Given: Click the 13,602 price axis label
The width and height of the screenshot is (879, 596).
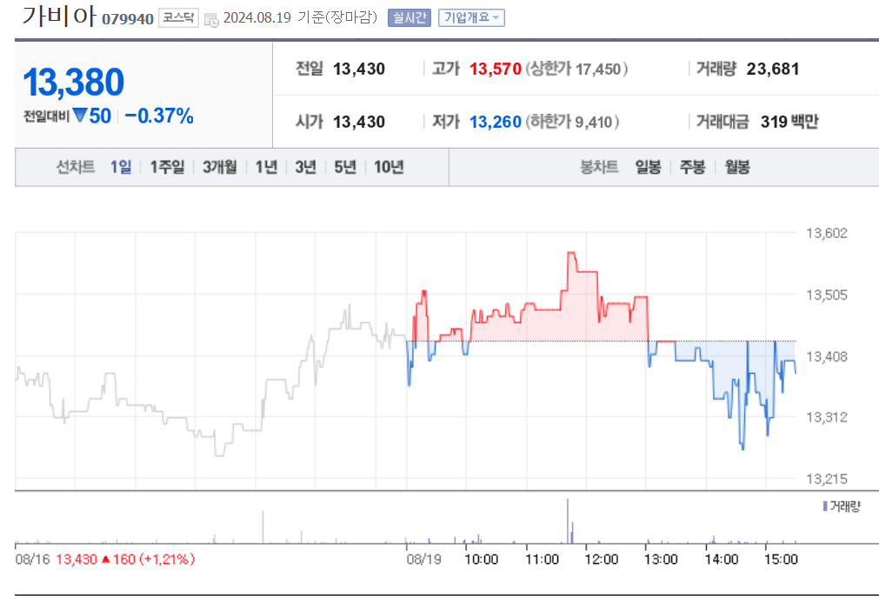Looking at the screenshot, I should pyautogui.click(x=827, y=233).
